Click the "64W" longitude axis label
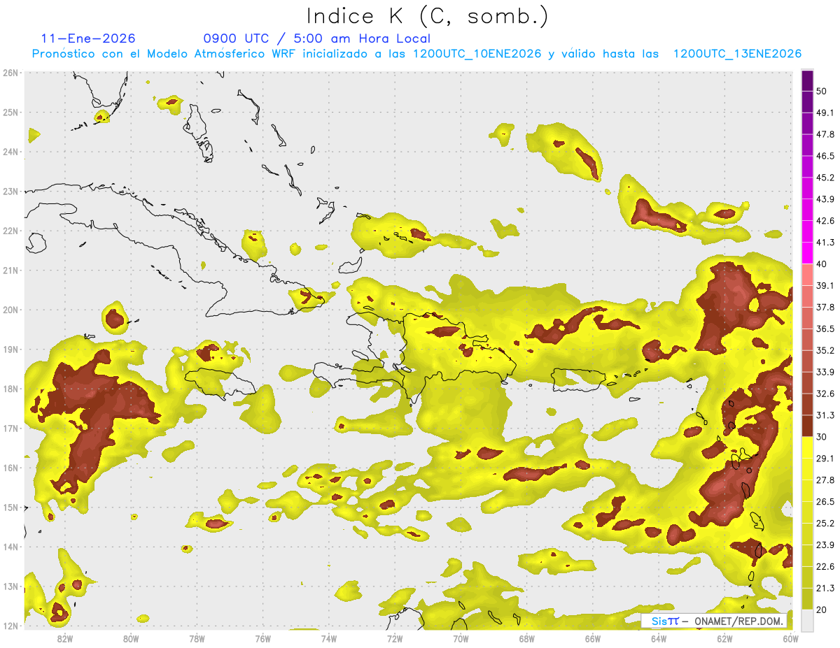The height and width of the screenshot is (648, 840). click(658, 638)
